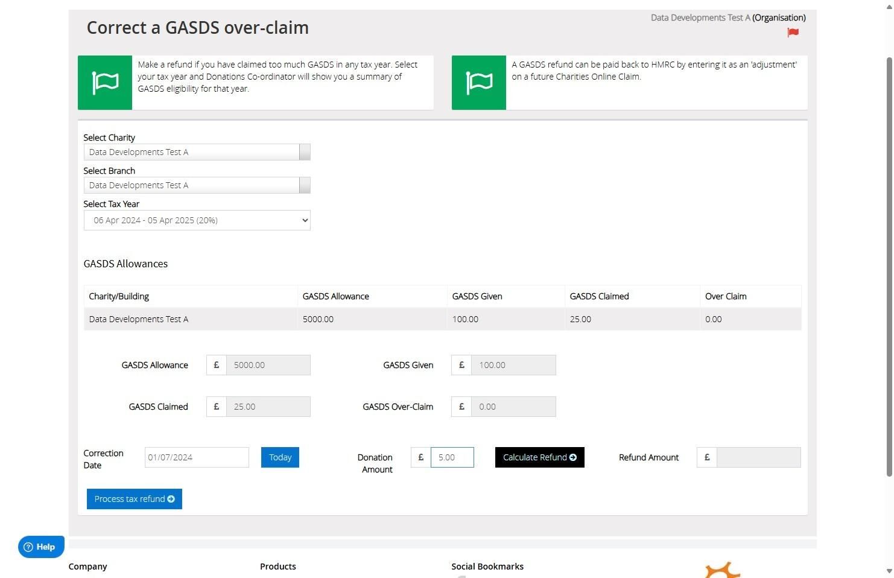Expand the Select Tax Year list
This screenshot has height=578, width=894.
[197, 220]
